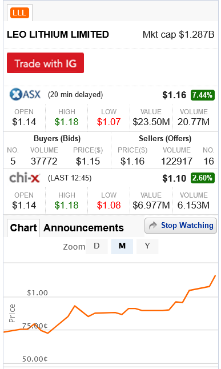The height and width of the screenshot is (369, 221).
Task: Click the chi-x exchange logo
Action: pos(25,178)
